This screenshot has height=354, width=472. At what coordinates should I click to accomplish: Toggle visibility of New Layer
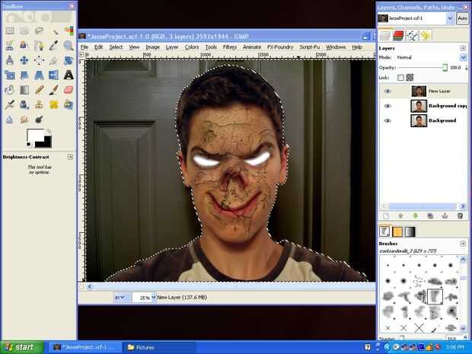(x=387, y=91)
